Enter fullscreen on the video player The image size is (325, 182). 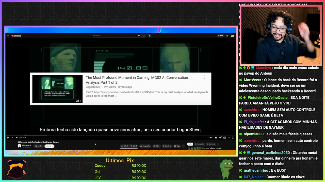coord(233,138)
